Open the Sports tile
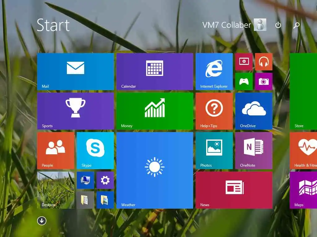The height and width of the screenshot is (237, 317). coord(76,111)
